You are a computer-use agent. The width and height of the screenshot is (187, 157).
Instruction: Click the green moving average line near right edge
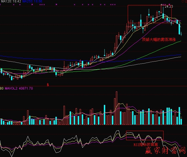pos(178,42)
